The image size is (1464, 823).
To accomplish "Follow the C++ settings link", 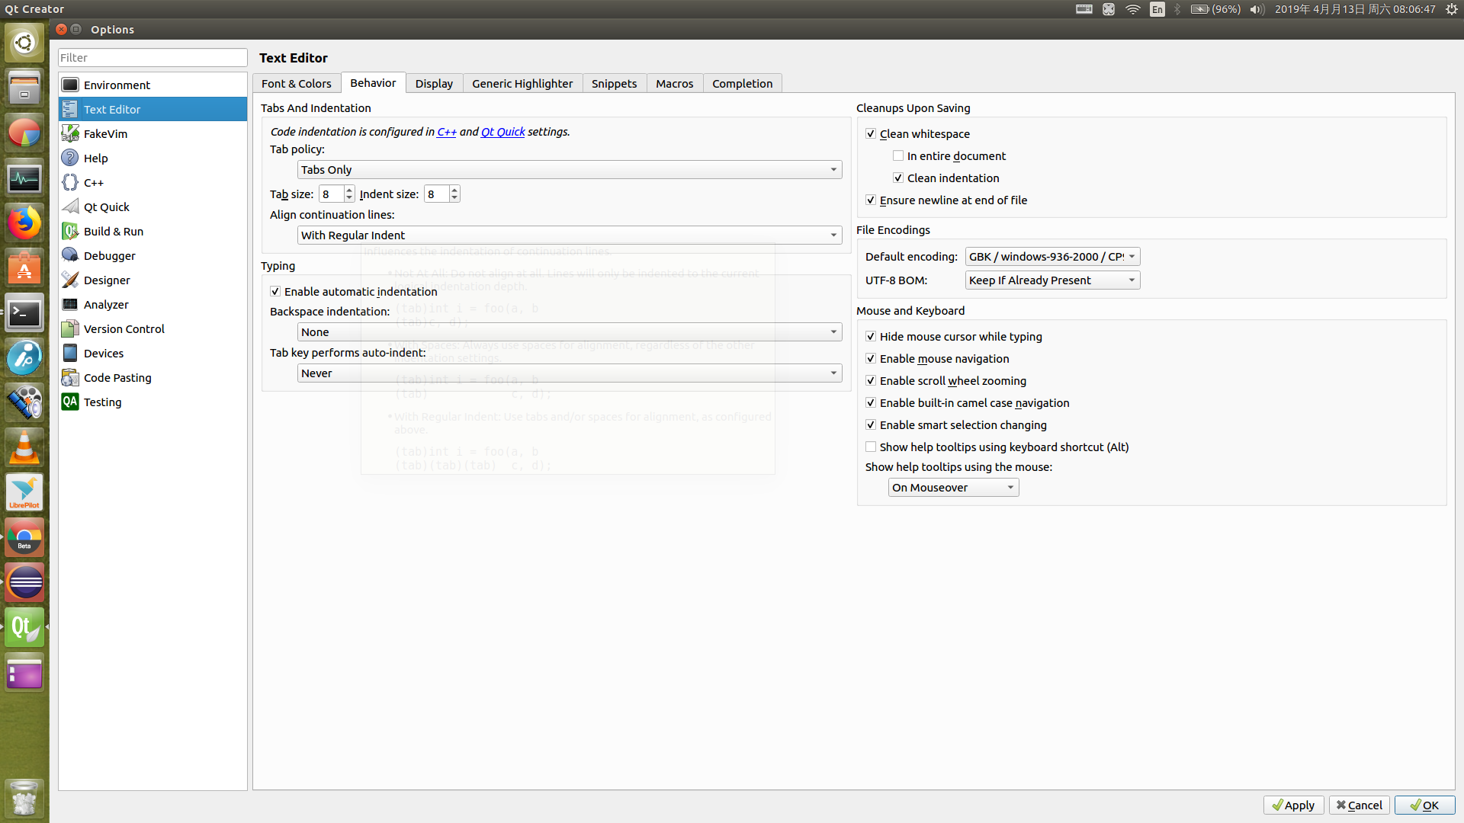I will tap(447, 131).
